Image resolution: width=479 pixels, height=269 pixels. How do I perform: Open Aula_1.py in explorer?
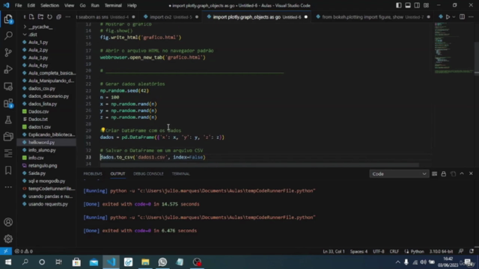[x=38, y=42]
